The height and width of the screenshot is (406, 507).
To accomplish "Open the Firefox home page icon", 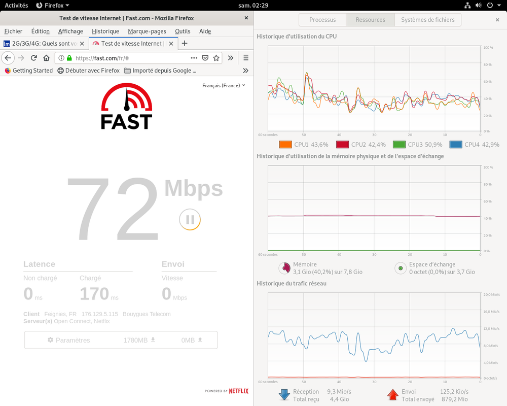I will (x=46, y=58).
